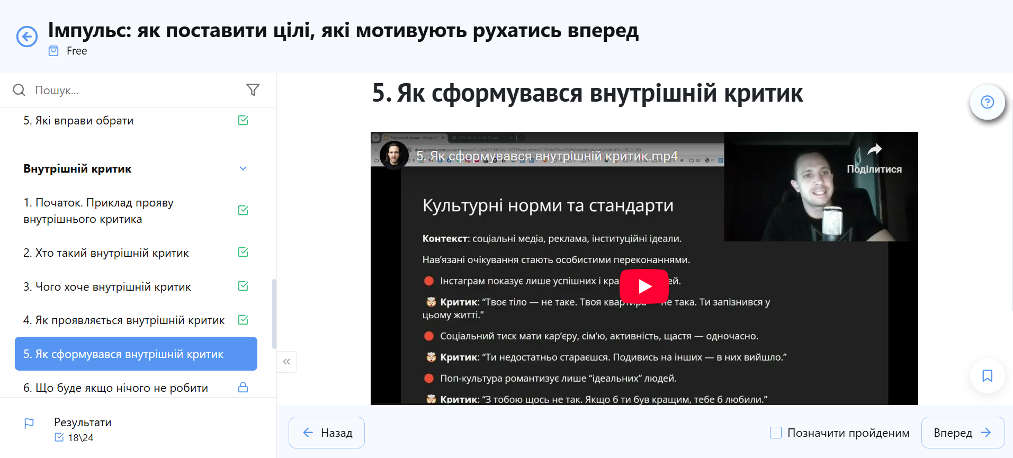Click the Пошук search input field
This screenshot has width=1013, height=458.
(132, 90)
